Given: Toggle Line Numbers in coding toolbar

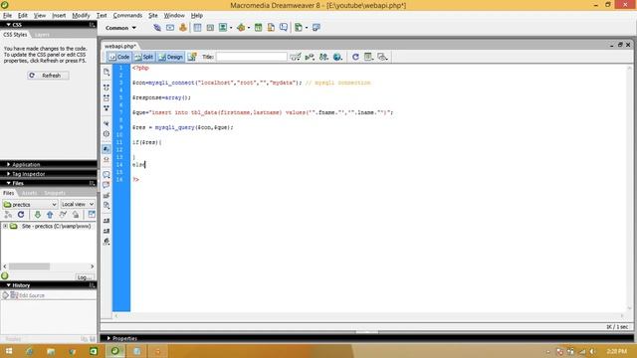Looking at the screenshot, I should tap(106, 149).
